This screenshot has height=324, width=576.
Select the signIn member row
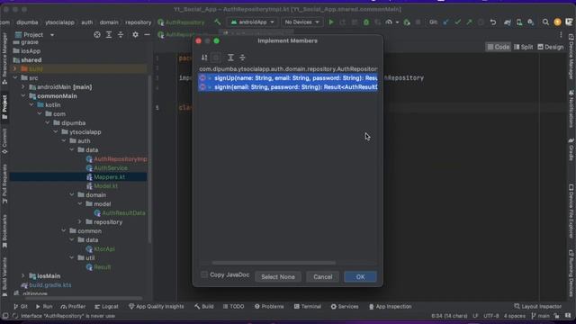(288, 87)
